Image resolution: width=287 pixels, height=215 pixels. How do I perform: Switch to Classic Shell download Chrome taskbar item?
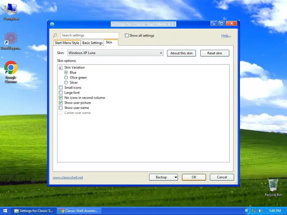pos(80,211)
